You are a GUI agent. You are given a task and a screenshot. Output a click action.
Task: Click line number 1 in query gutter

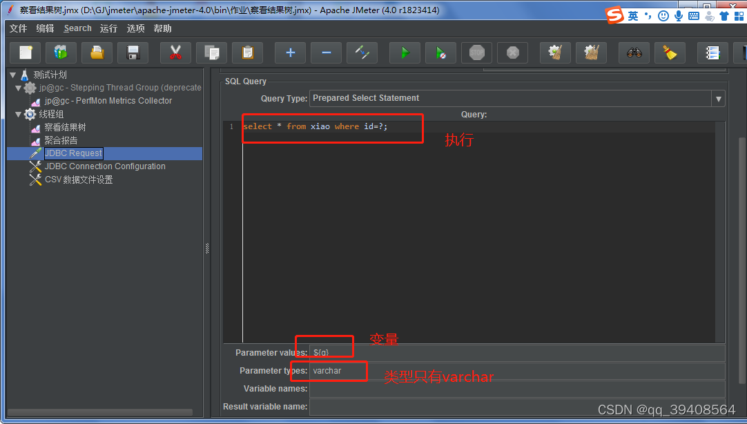coord(231,127)
